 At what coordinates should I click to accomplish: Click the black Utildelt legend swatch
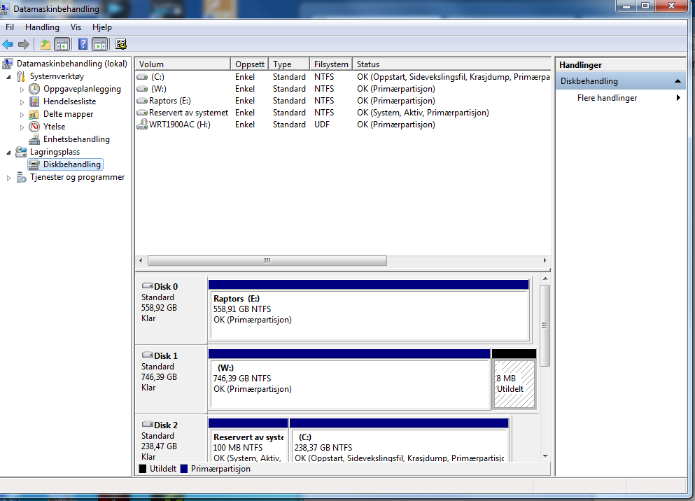(143, 469)
